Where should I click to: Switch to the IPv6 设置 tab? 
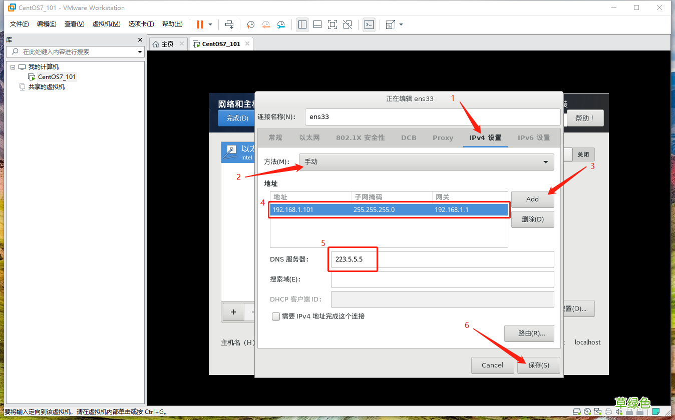tap(534, 137)
